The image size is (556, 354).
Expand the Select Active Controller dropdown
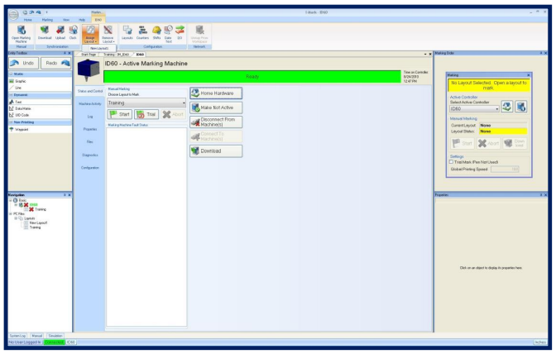click(496, 108)
